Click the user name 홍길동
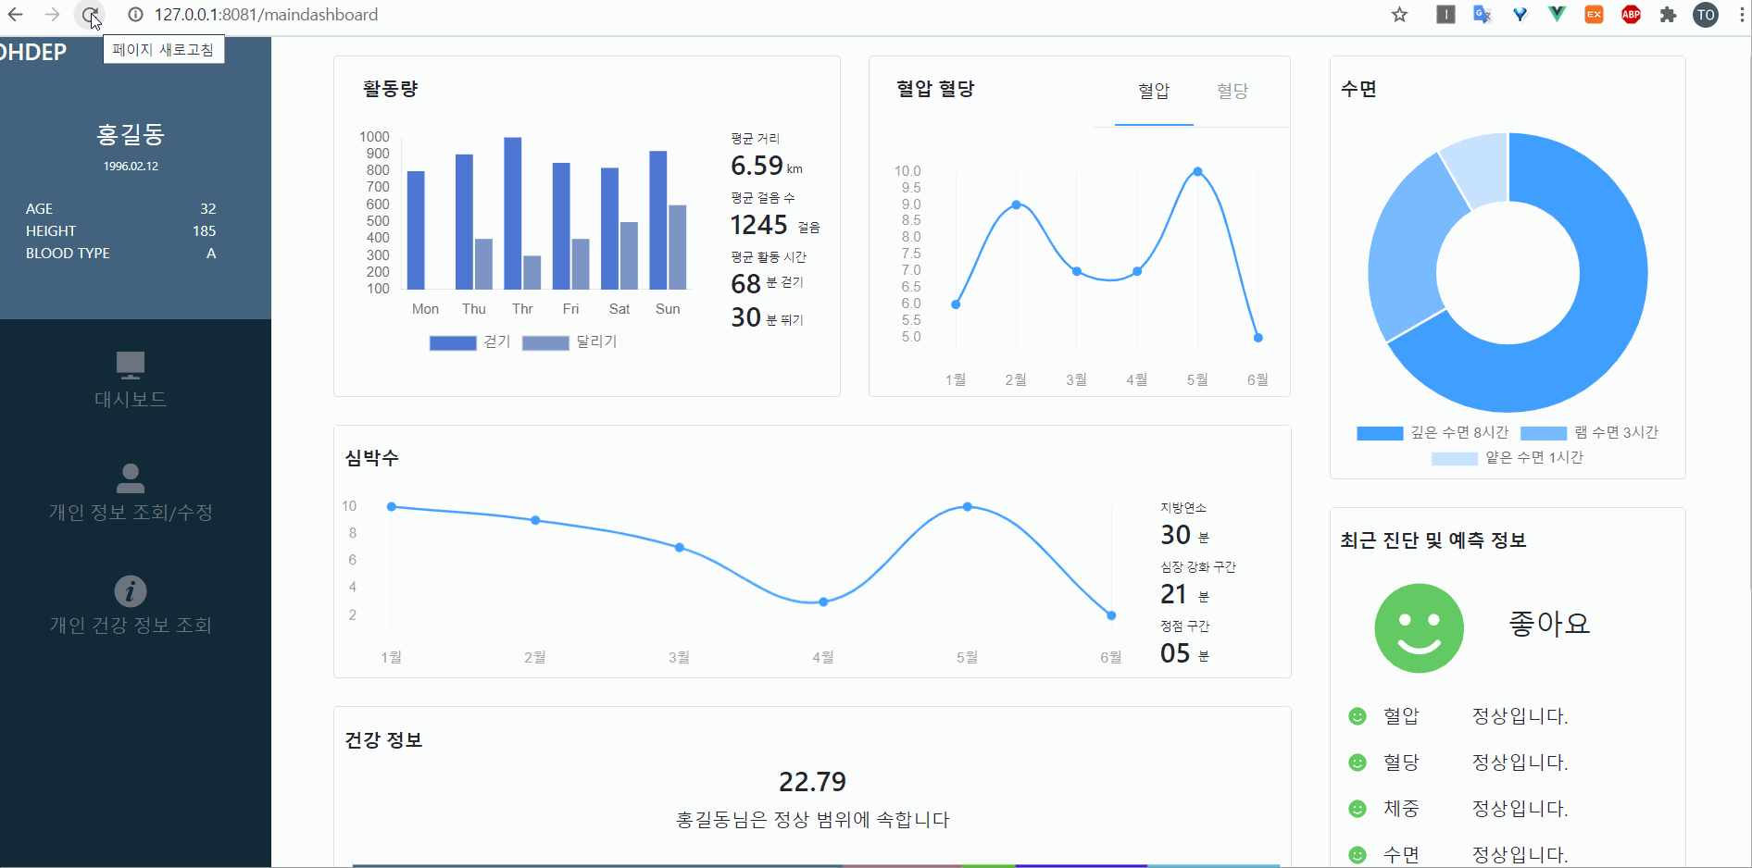Viewport: 1752px width, 868px height. (131, 135)
